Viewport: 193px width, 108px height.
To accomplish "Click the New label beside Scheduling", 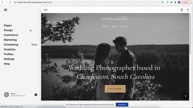I will (x=34, y=45).
